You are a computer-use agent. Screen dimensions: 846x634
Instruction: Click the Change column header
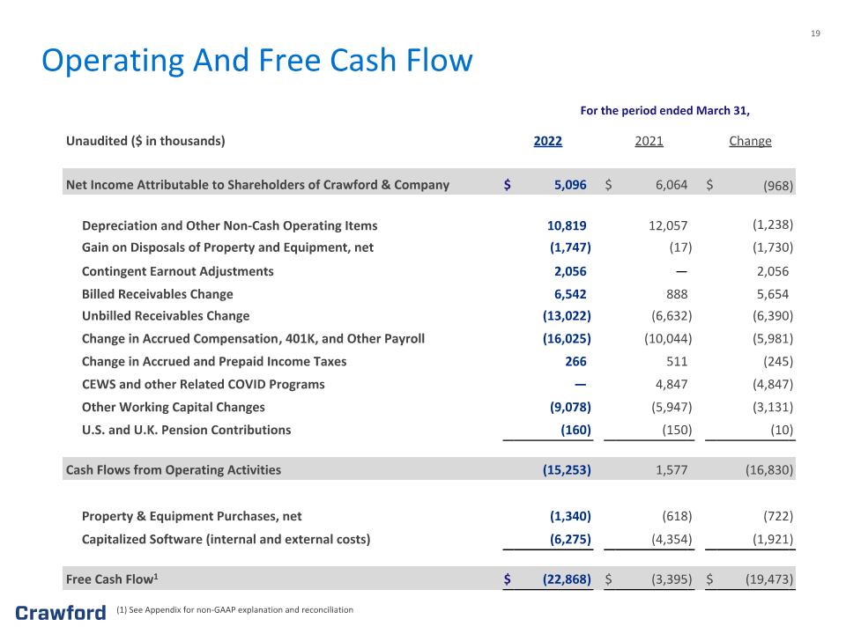click(x=750, y=141)
